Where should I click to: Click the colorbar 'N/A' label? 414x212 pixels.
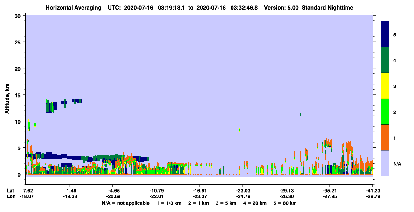click(397, 164)
